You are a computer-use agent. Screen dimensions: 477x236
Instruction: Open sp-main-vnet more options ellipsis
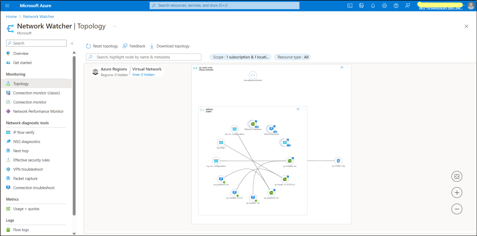click(348, 67)
